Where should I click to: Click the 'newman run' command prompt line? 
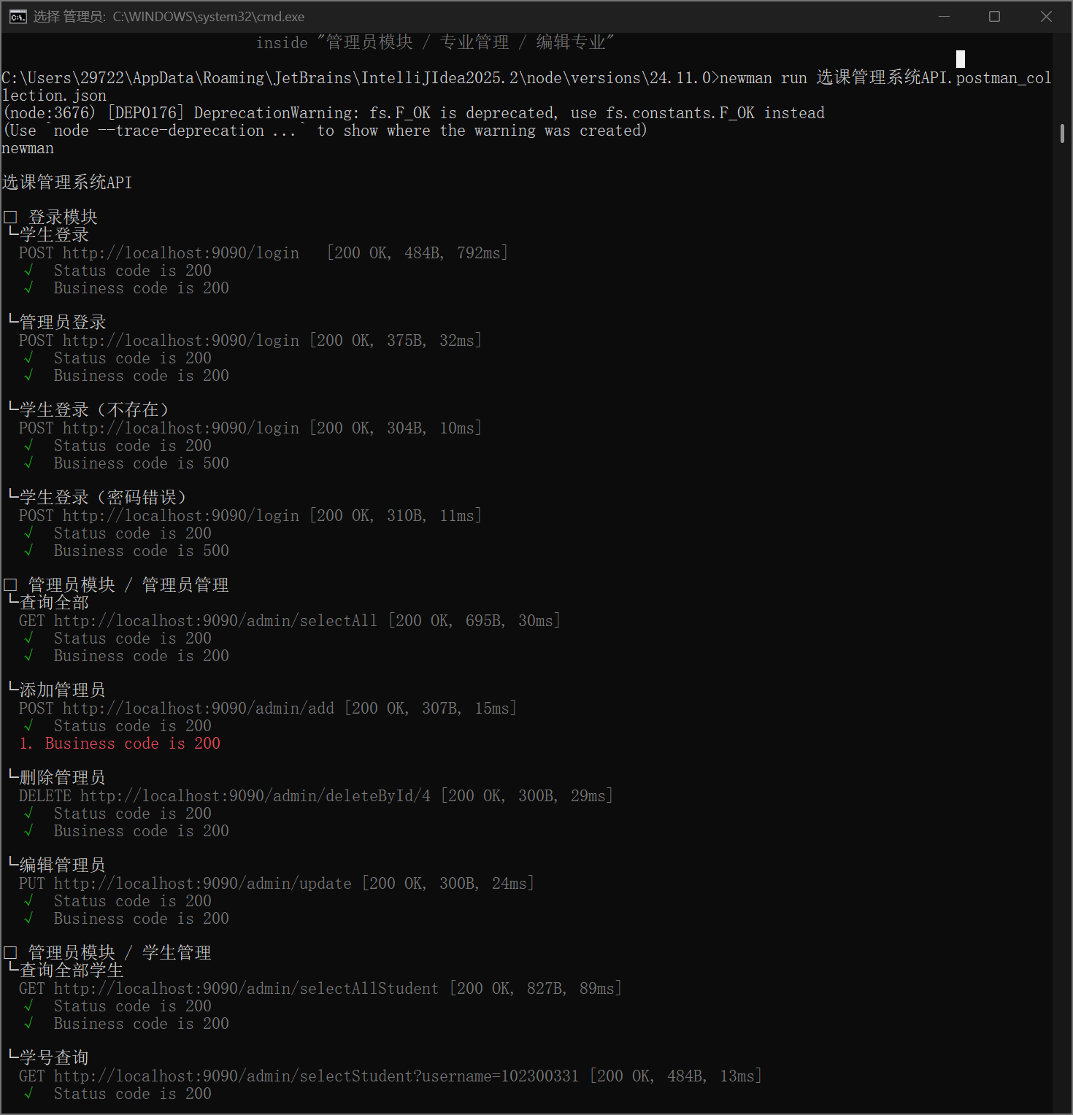pos(526,87)
